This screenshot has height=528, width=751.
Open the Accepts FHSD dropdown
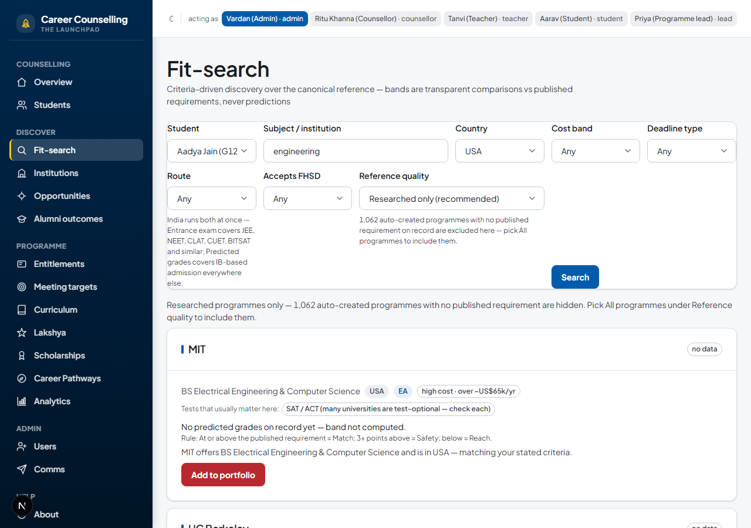(x=307, y=198)
